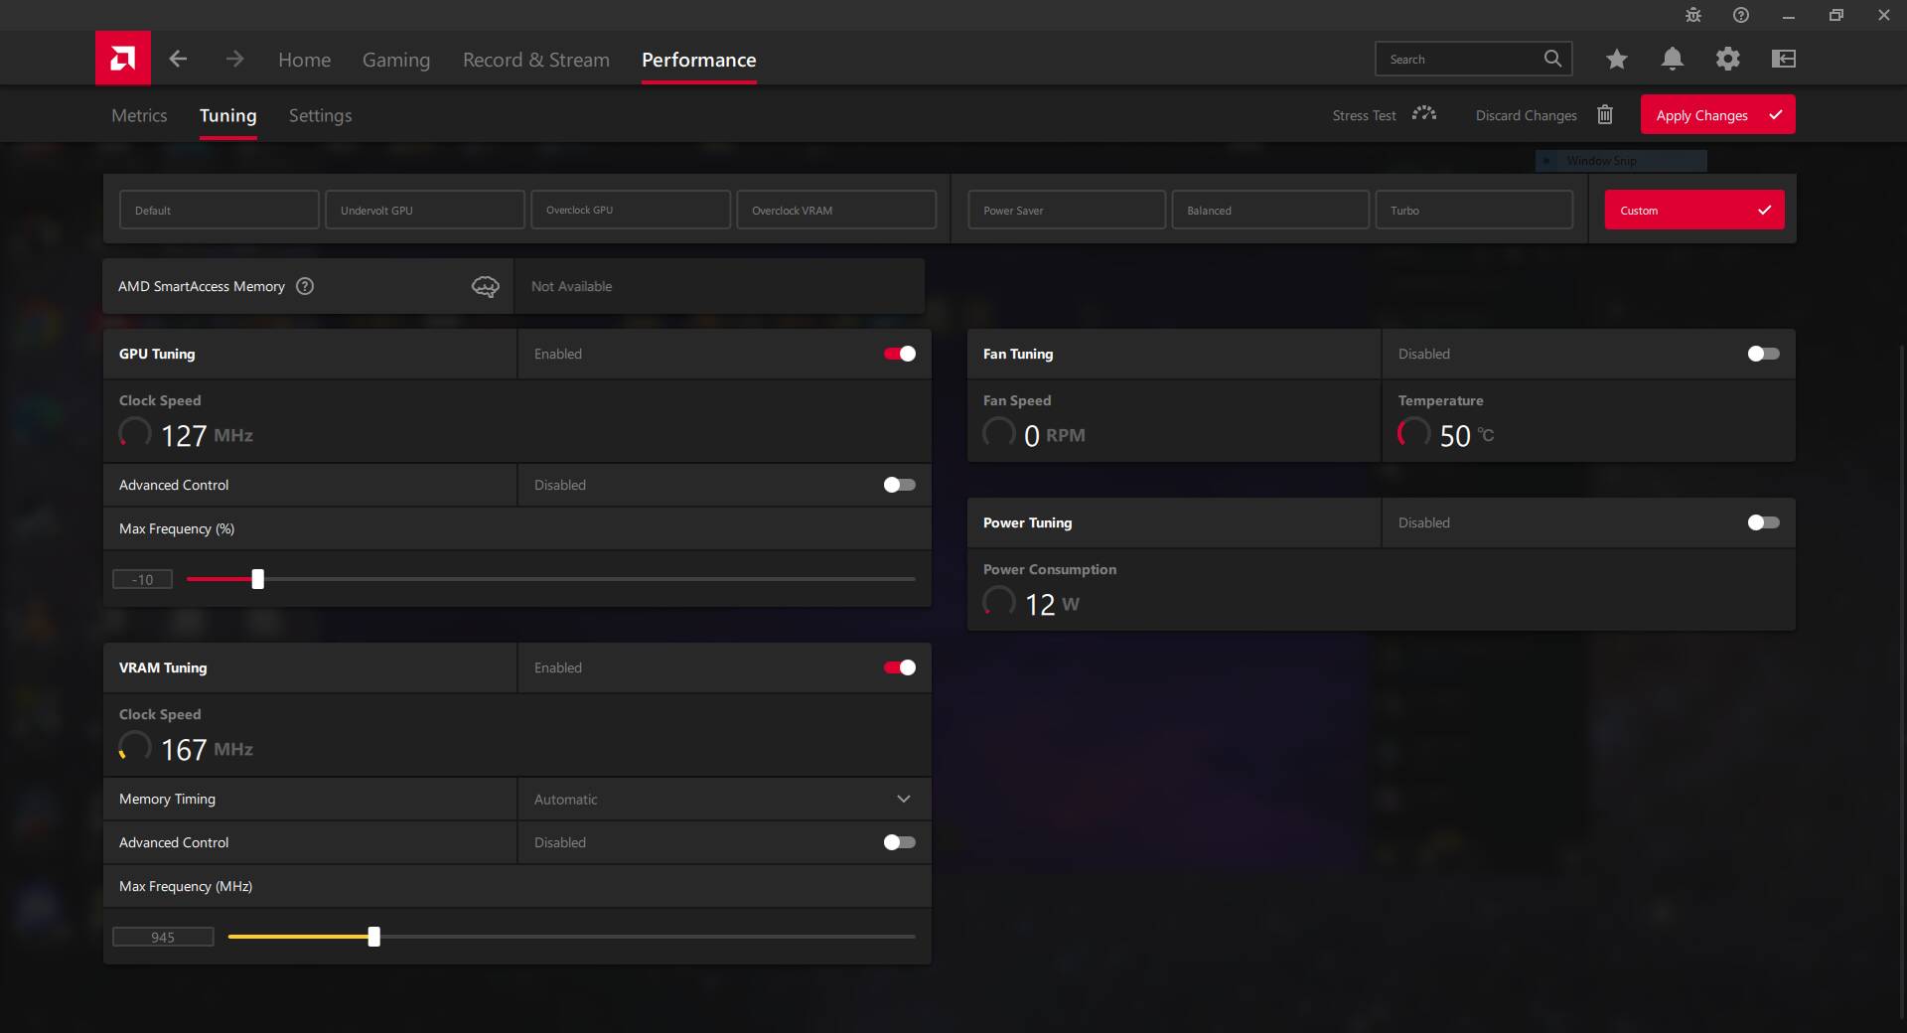
Task: Click the SmartAccess Memory help icon
Action: tap(305, 286)
